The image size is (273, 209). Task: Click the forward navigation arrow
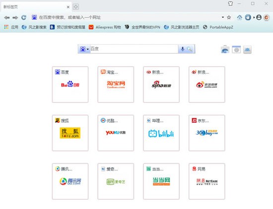pos(15,17)
